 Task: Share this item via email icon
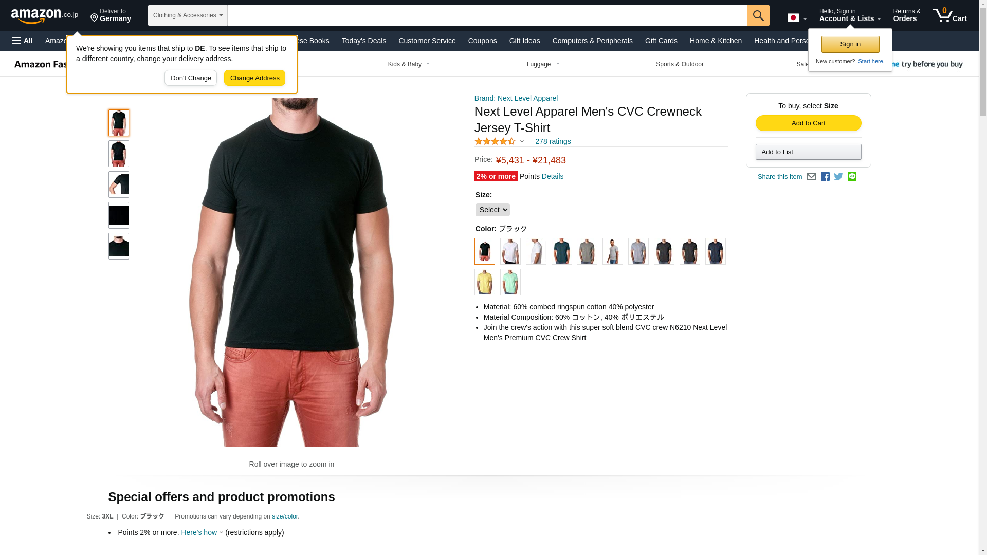coord(811,177)
